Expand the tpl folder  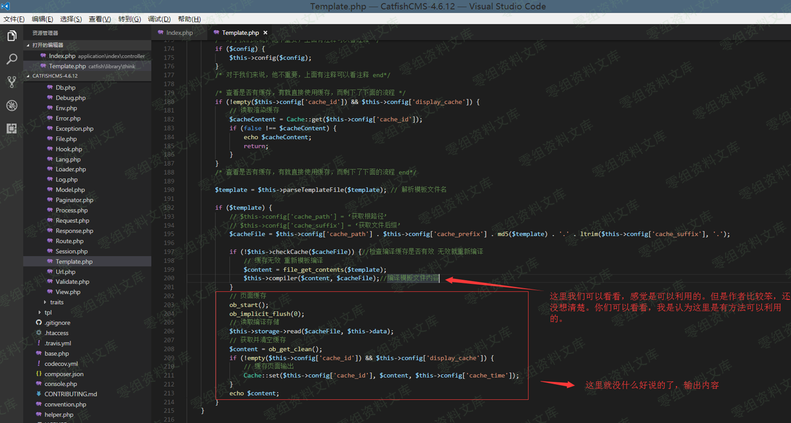tap(40, 313)
